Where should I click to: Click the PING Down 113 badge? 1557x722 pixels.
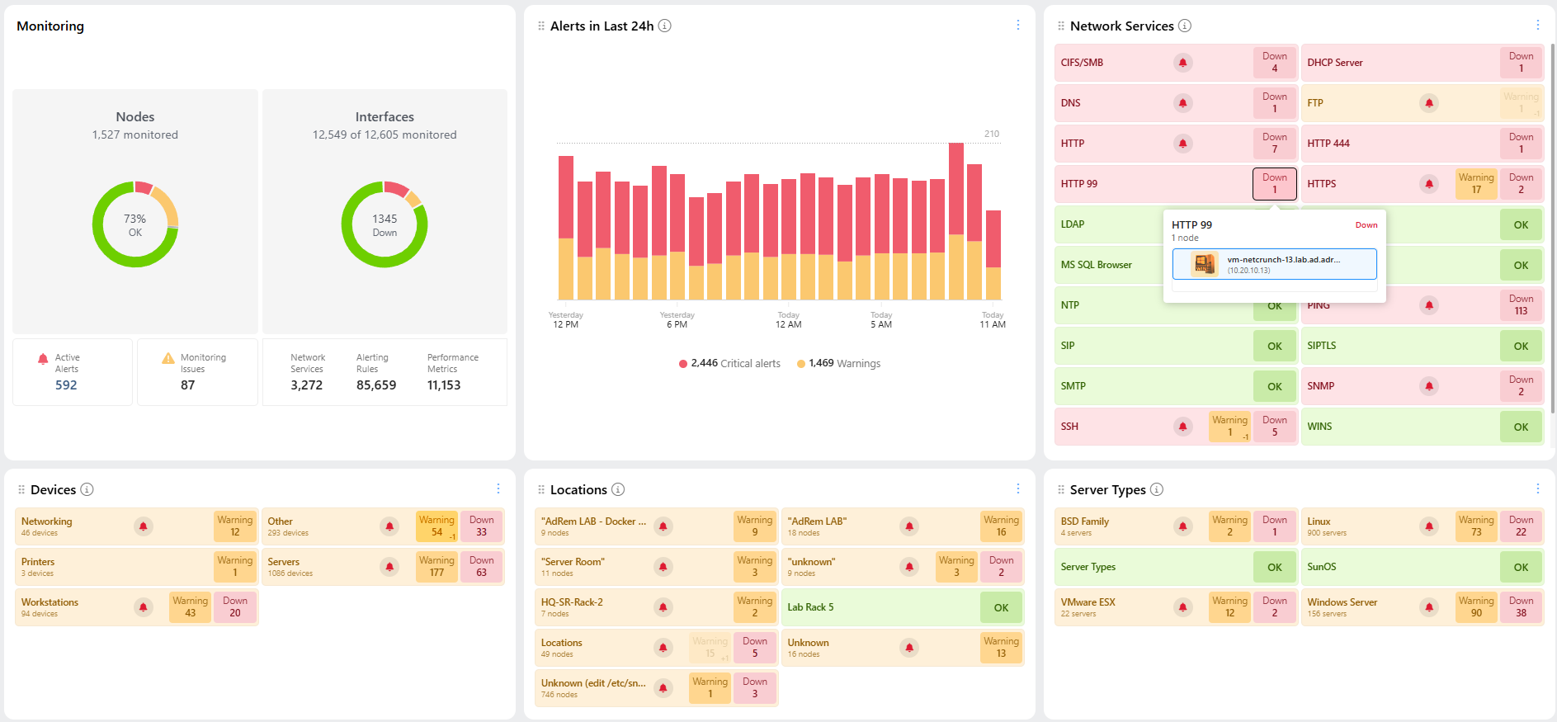click(x=1521, y=305)
